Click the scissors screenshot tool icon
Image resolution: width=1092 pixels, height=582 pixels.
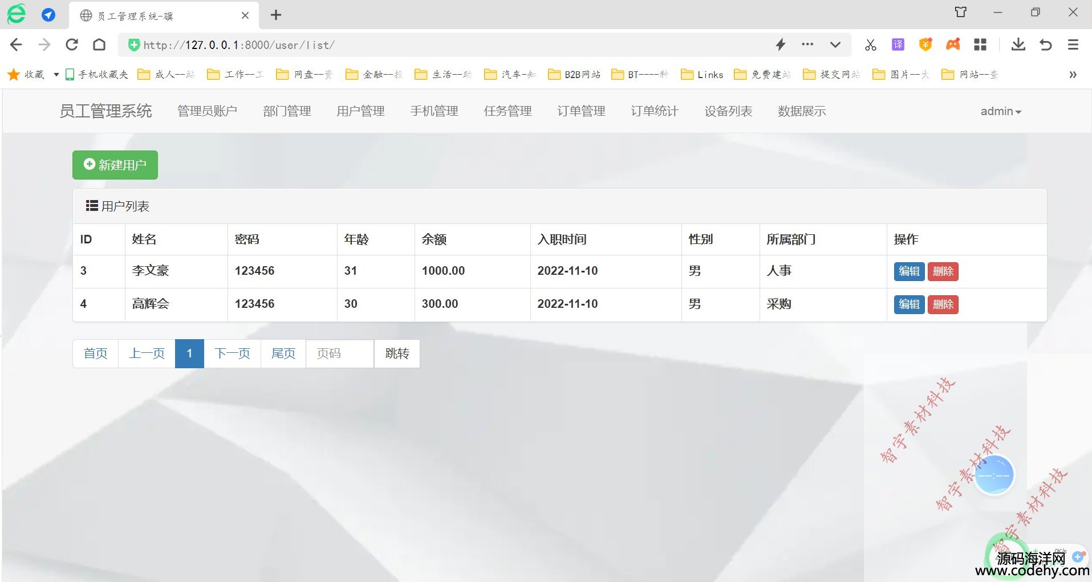pos(870,44)
